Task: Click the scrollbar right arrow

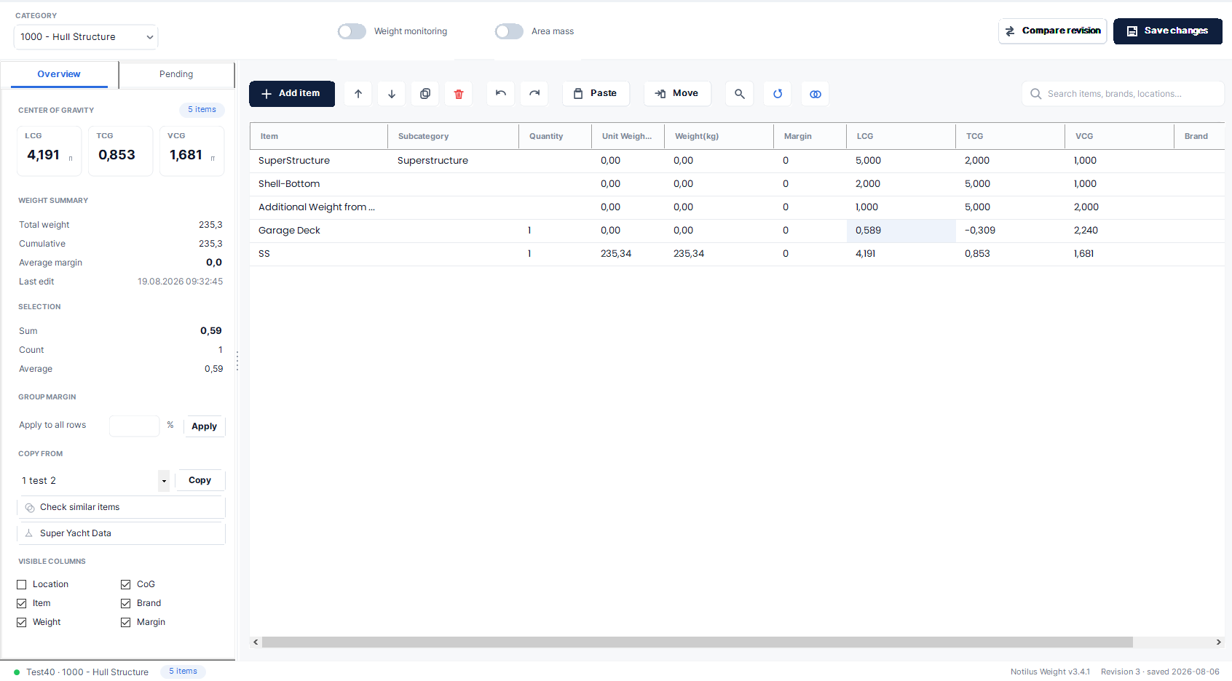Action: (1219, 642)
